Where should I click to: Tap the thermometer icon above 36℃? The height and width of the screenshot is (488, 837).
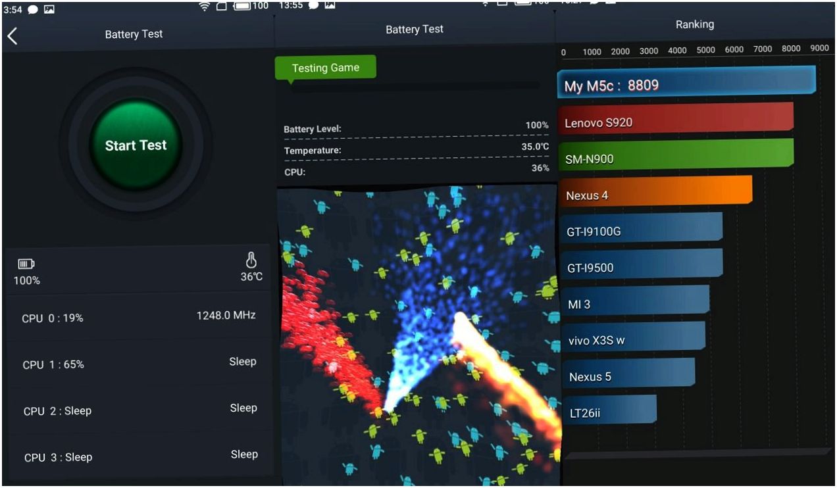pos(251,260)
